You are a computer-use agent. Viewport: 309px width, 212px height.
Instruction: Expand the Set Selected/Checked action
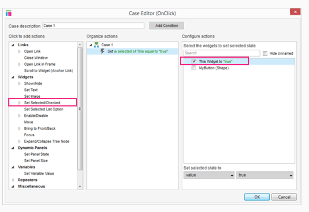tap(20, 103)
